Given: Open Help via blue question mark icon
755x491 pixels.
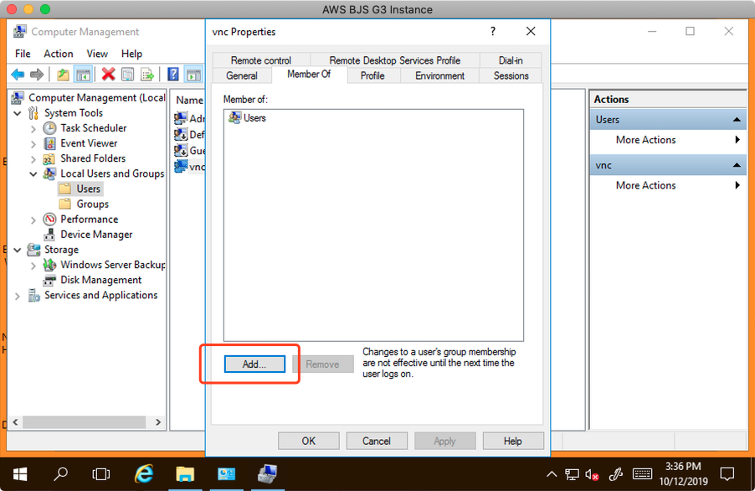Looking at the screenshot, I should coord(172,75).
